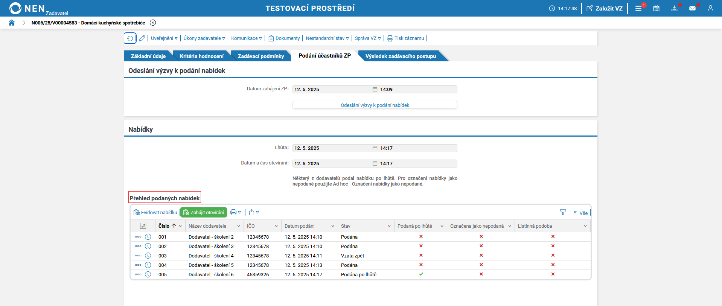Open the Uveřejnění dropdown menu
The image size is (722, 306).
(x=164, y=38)
